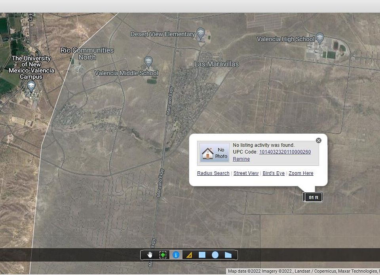The height and width of the screenshot is (275, 380).
Task: Activate the green plus zoom-area tool
Action: tap(163, 255)
